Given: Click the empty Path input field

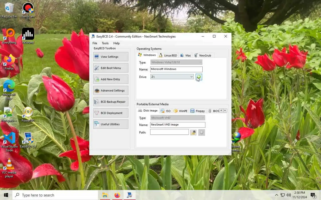Looking at the screenshot, I should (170, 132).
